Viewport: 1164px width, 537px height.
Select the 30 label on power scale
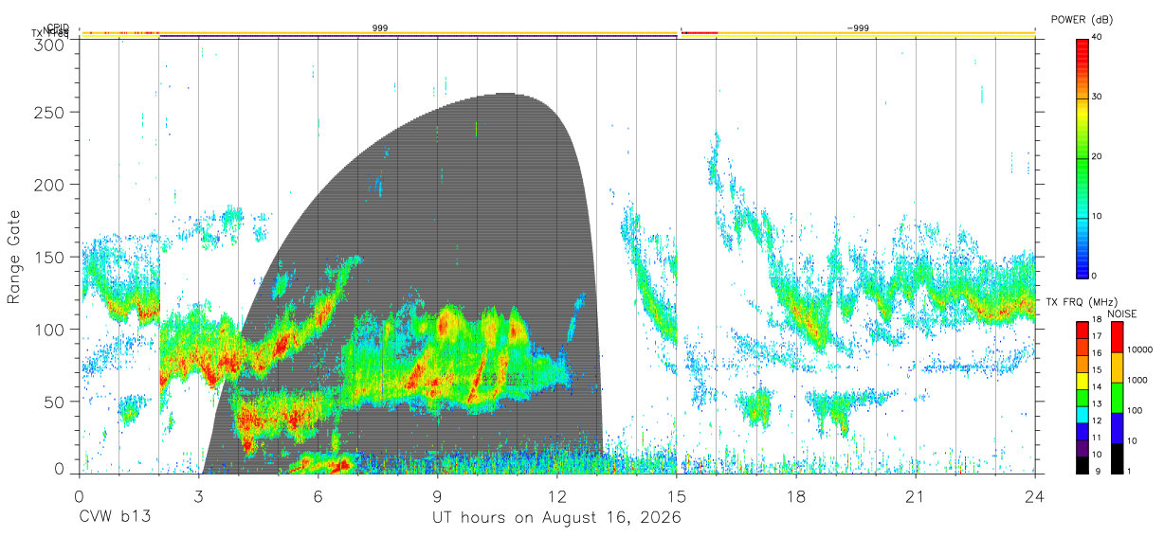tap(1098, 97)
